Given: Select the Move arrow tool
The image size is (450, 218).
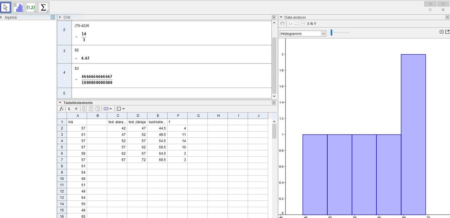Looking at the screenshot, I should [6, 7].
